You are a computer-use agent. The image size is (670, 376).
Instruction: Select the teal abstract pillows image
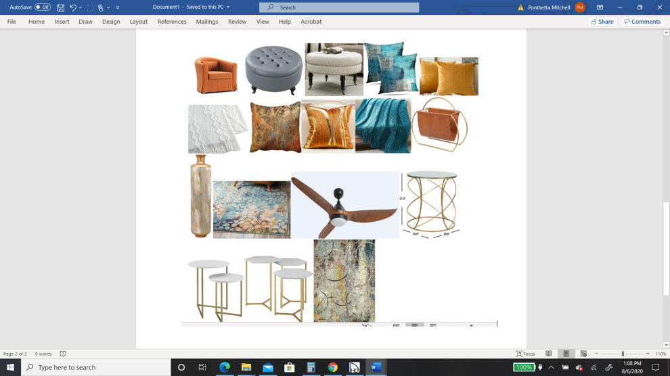(x=391, y=68)
